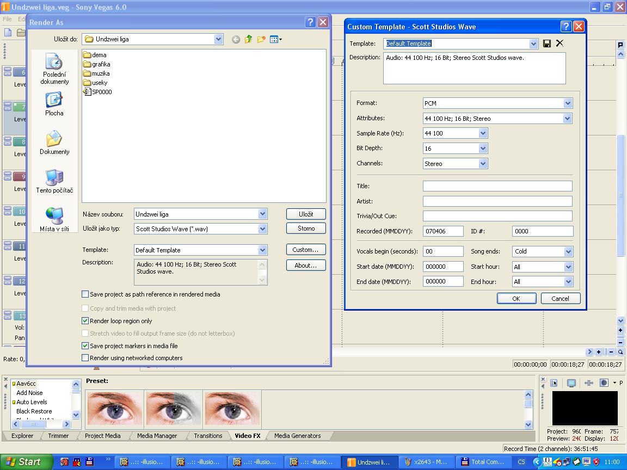Screen dimensions: 627x470
Task: Open the End hour dropdown
Action: pyautogui.click(x=568, y=282)
